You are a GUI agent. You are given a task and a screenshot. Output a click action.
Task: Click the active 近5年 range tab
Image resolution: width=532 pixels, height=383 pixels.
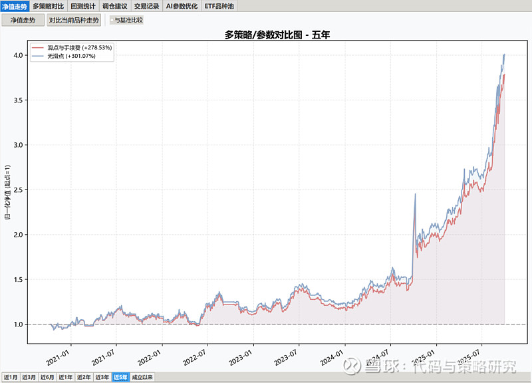coord(120,378)
